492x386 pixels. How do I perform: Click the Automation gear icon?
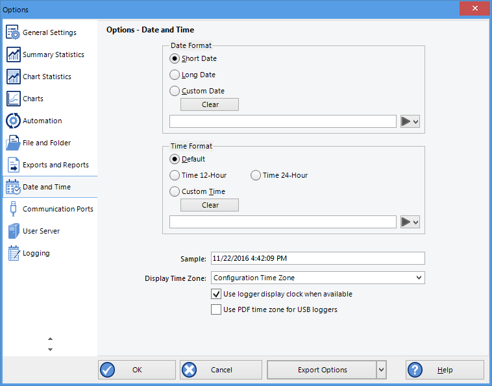[x=13, y=121]
